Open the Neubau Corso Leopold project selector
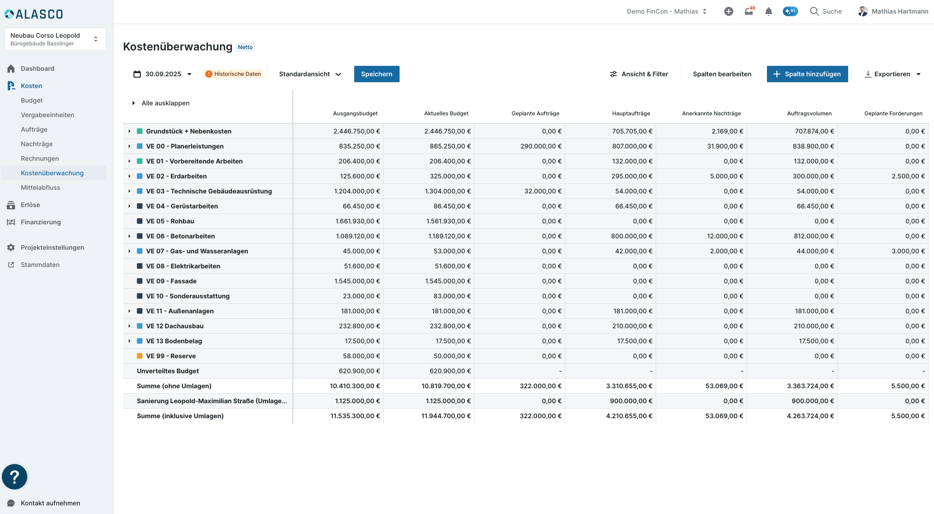Viewport: 934px width, 514px height. (x=55, y=39)
